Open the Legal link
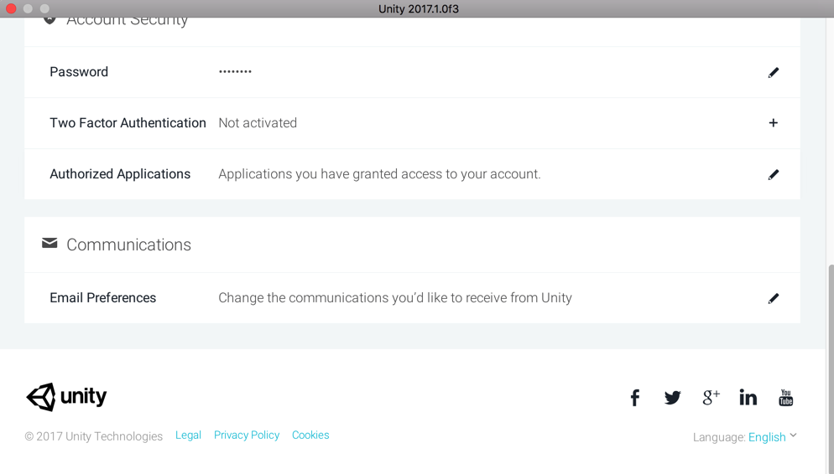 [188, 435]
